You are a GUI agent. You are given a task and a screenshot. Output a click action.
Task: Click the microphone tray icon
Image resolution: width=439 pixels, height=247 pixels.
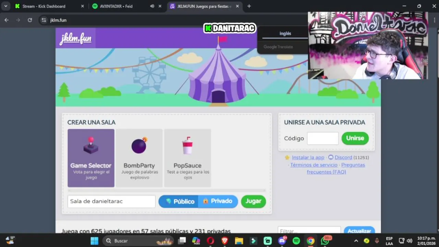377,241
